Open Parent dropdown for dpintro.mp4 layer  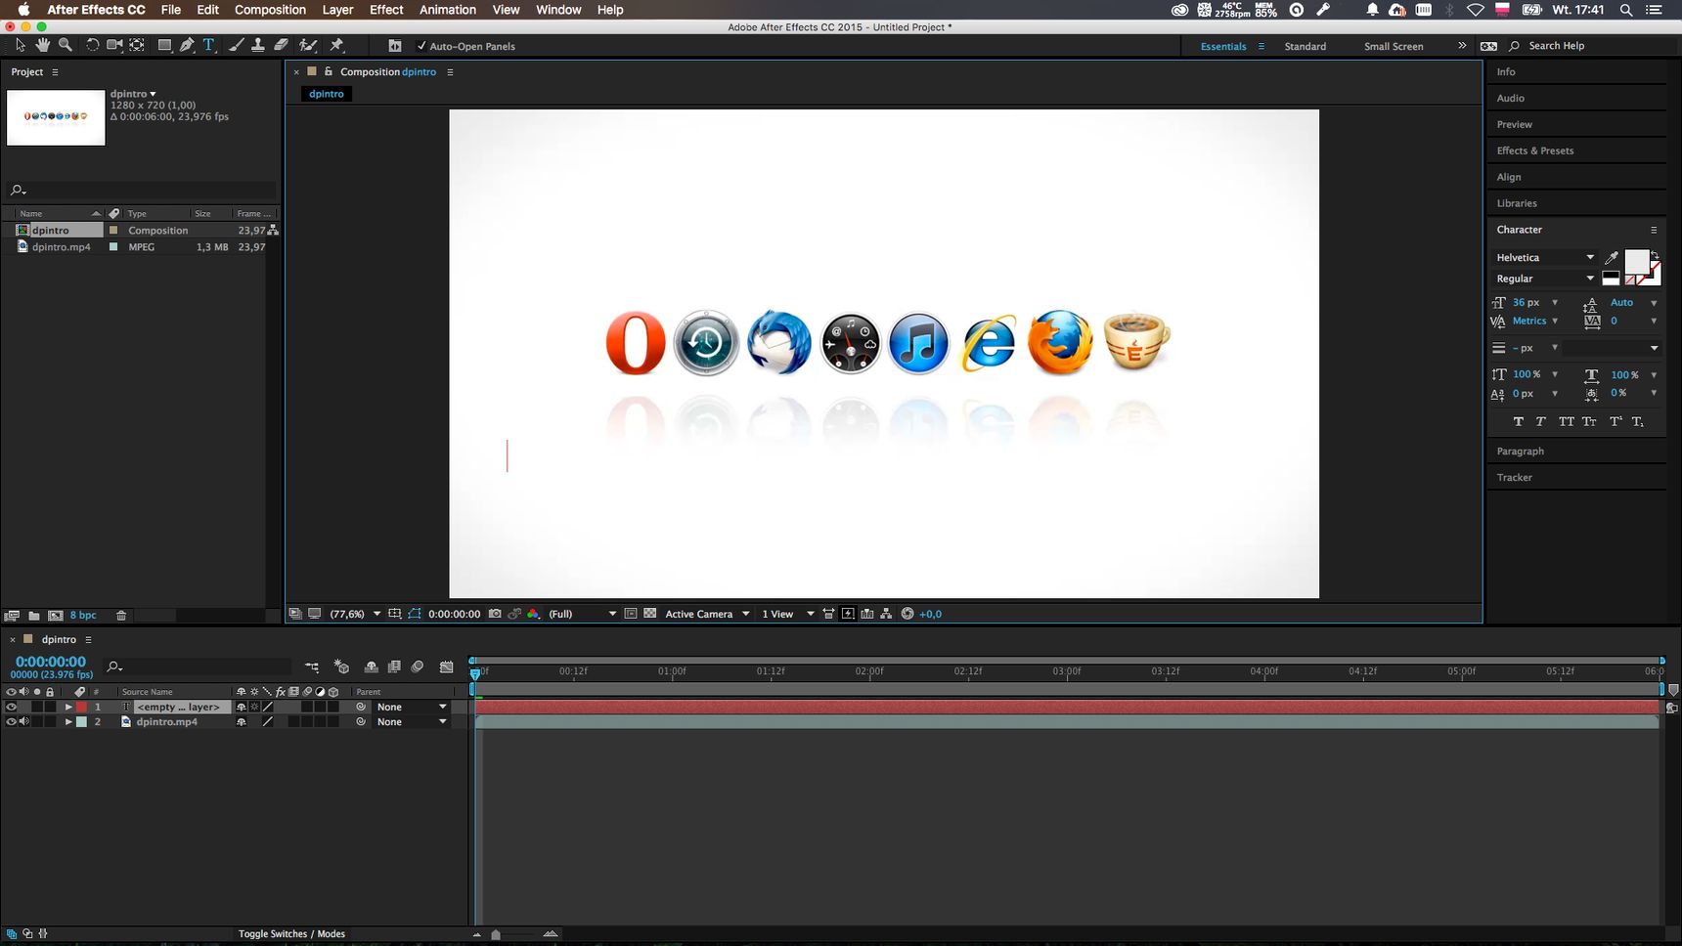click(412, 722)
